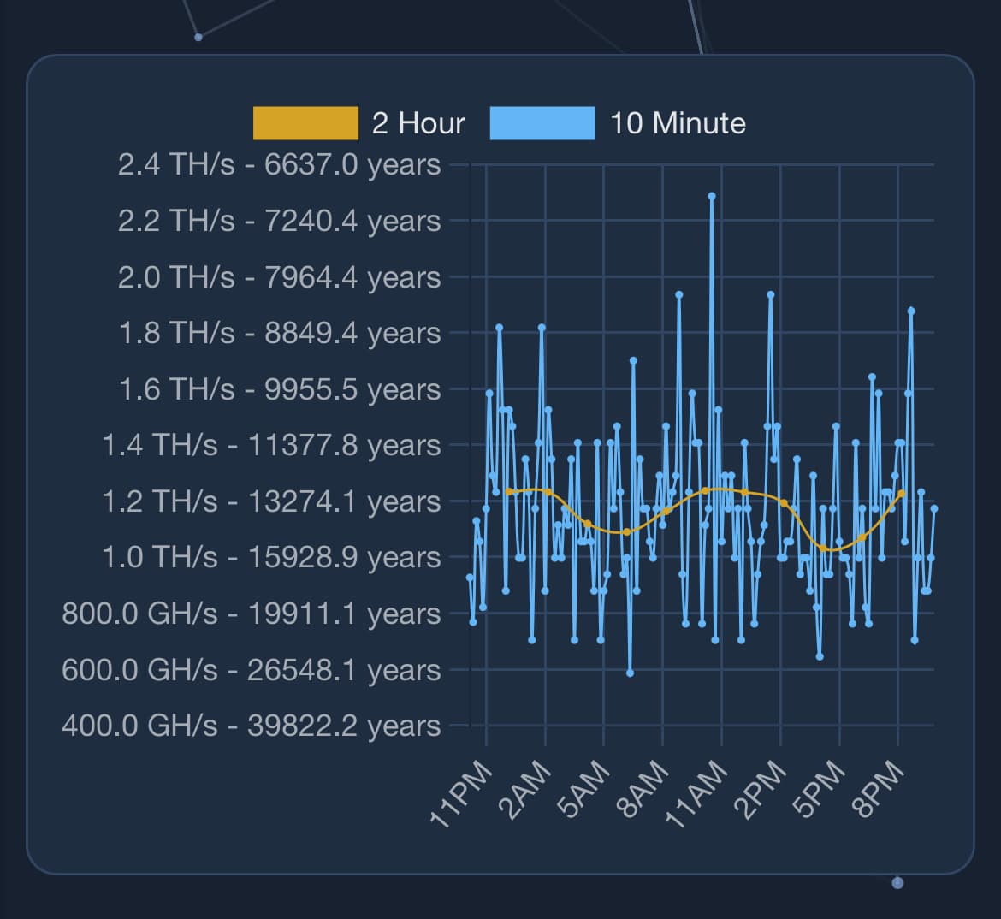Image resolution: width=1001 pixels, height=919 pixels.
Task: Click the 8PM time axis label
Action: (x=878, y=790)
